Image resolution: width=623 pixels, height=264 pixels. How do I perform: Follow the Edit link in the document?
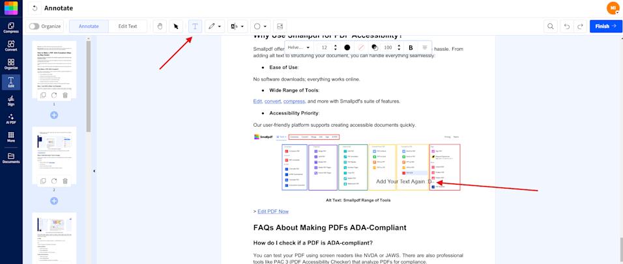coord(257,101)
